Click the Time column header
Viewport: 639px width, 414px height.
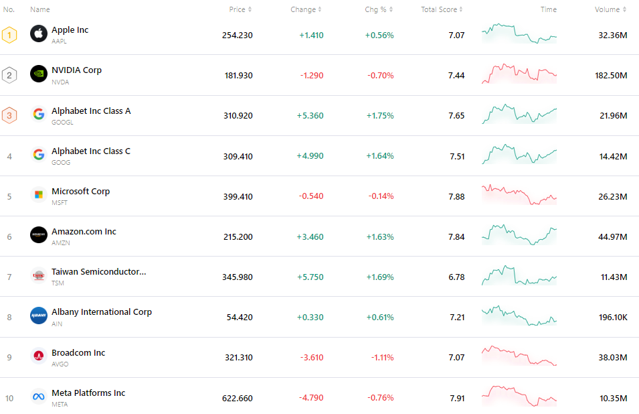pos(549,9)
